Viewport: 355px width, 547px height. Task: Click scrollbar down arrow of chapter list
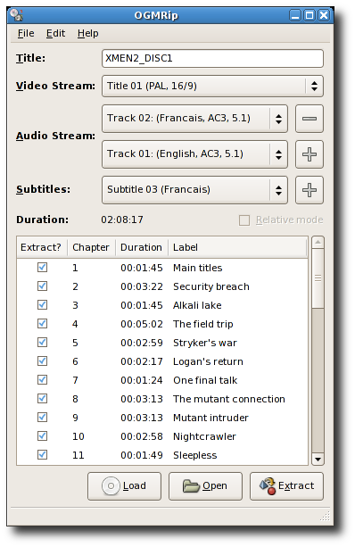point(318,460)
